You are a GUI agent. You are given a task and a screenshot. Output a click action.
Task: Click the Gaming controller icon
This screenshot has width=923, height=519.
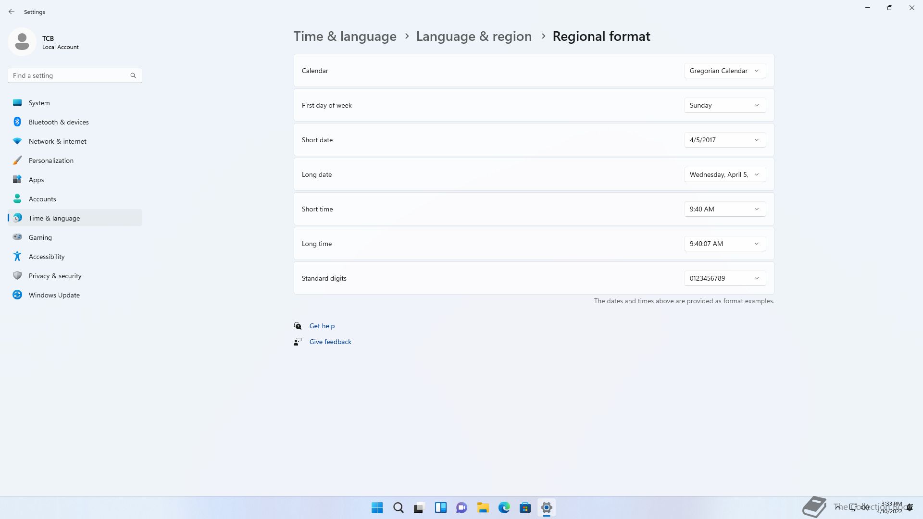point(17,237)
